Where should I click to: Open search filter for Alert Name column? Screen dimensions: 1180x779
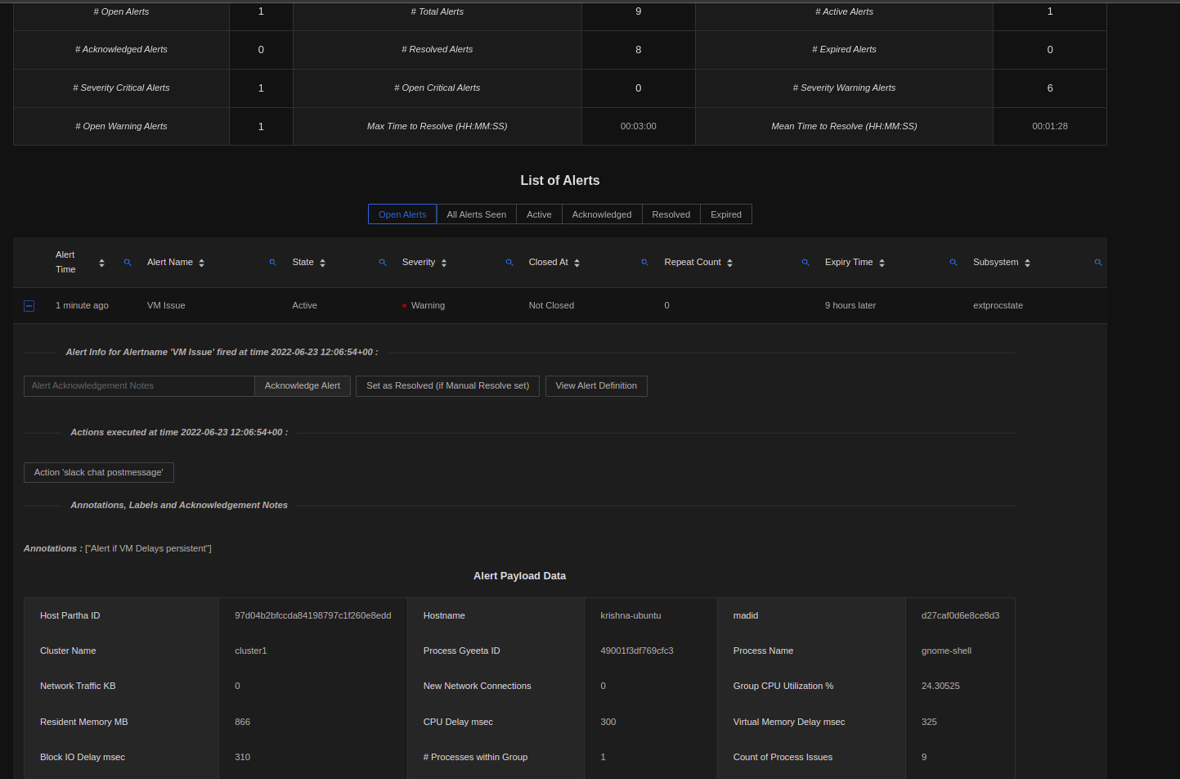pos(273,263)
